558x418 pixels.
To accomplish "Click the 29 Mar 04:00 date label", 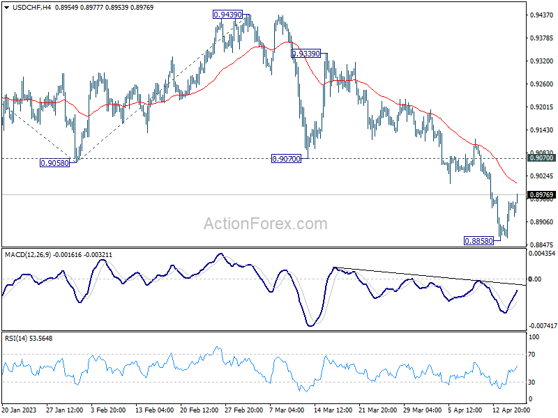I will tap(423, 410).
